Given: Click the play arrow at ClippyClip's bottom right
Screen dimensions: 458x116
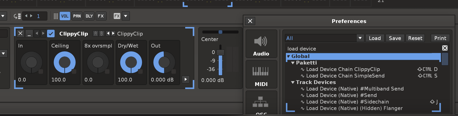Looking at the screenshot, I should (185, 79).
